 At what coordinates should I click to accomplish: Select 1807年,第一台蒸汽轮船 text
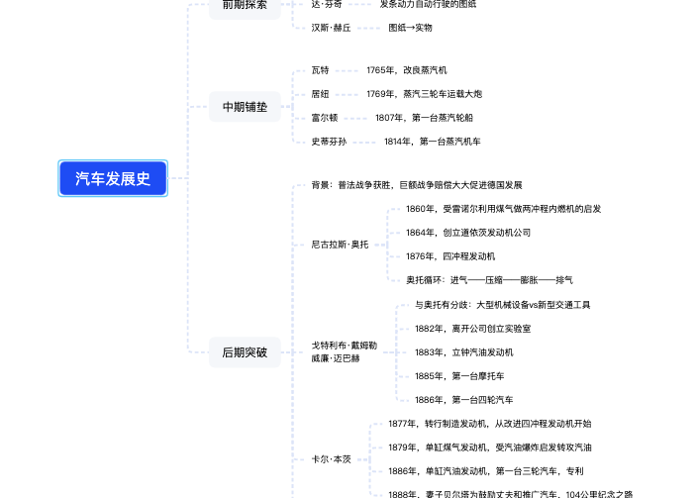(424, 118)
